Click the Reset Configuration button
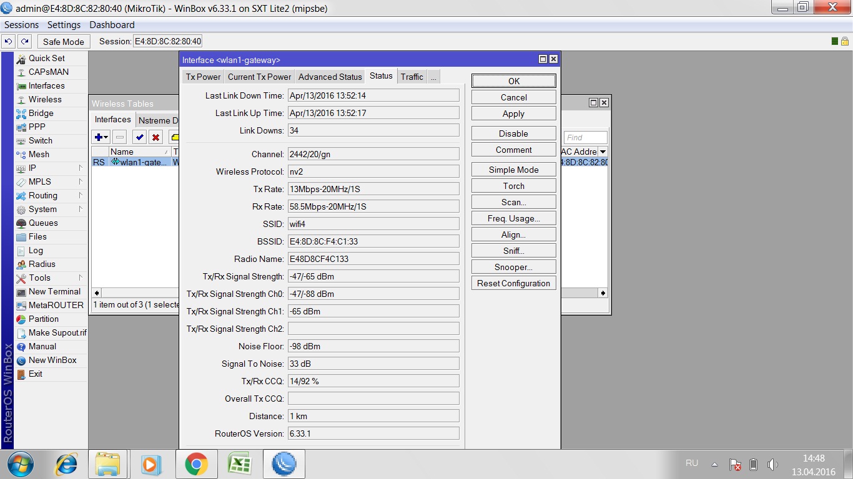This screenshot has height=479, width=853. [513, 283]
